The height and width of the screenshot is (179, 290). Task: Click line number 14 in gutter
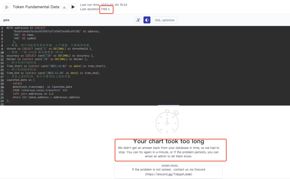click(2, 66)
